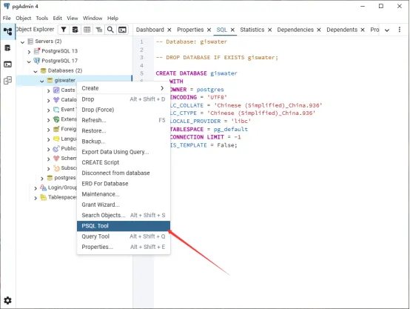The width and height of the screenshot is (410, 309).
Task: Click the Casts node icon
Action: [x=56, y=90]
